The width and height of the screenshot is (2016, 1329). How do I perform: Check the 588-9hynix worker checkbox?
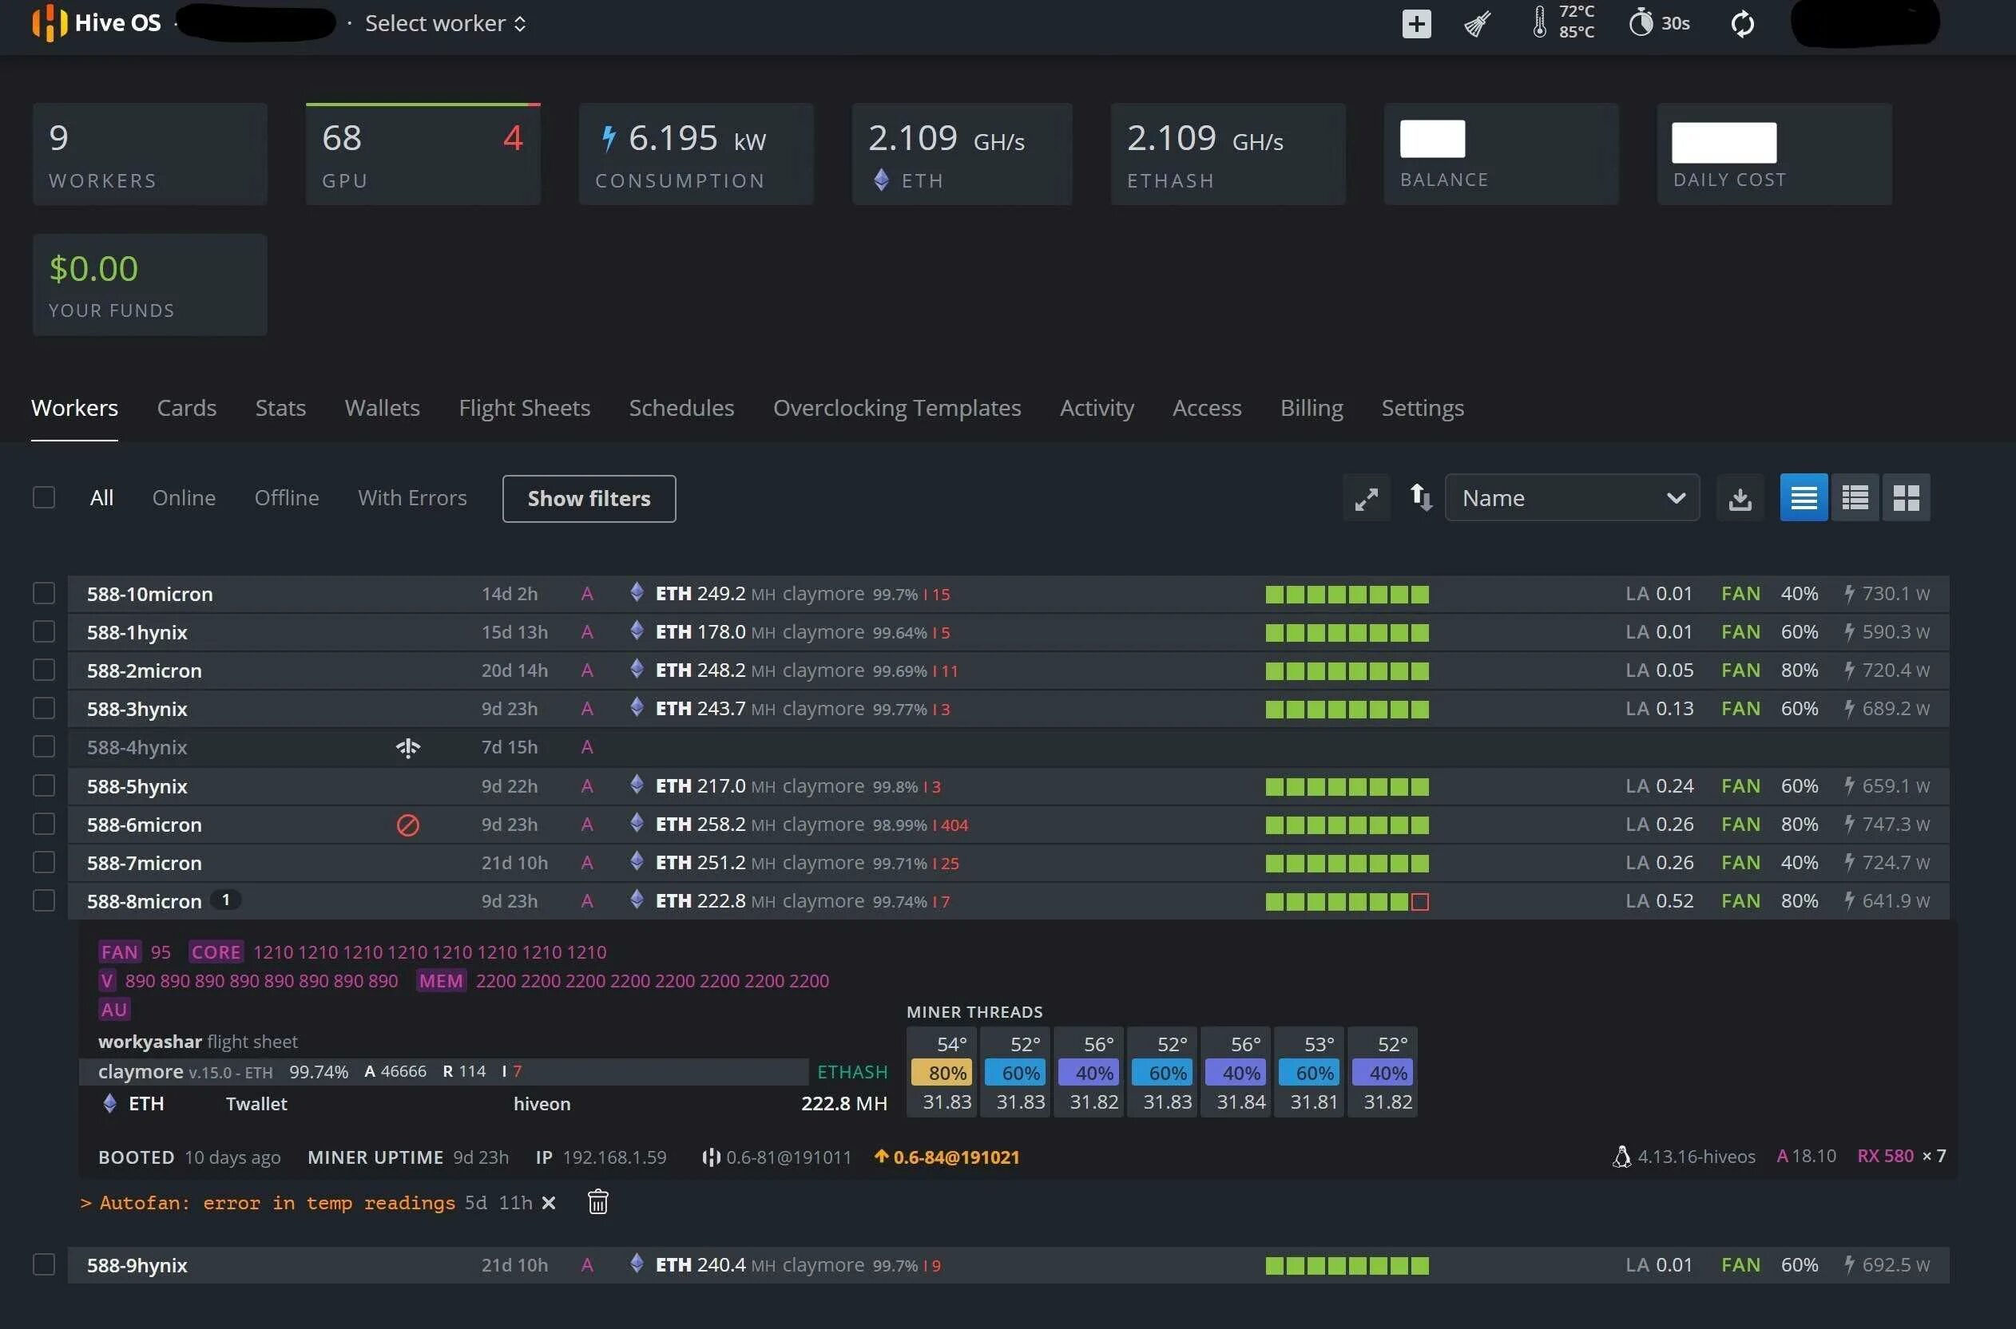[44, 1264]
